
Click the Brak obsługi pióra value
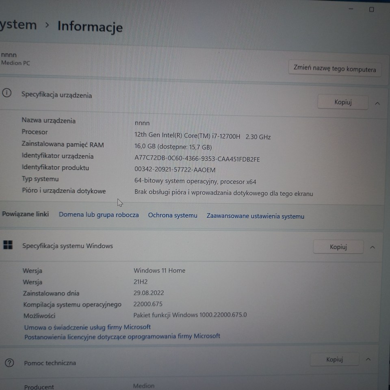point(223,193)
